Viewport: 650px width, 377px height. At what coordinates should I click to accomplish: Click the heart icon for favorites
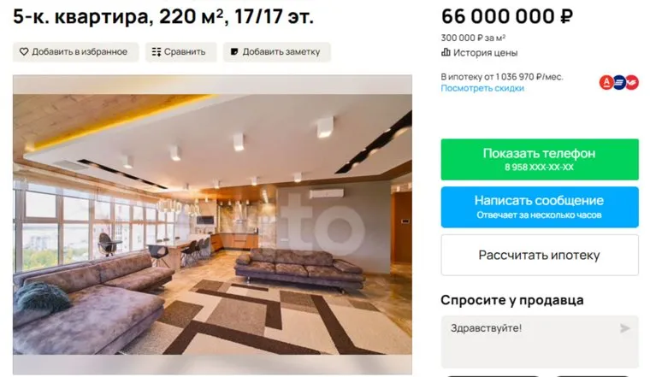[24, 52]
